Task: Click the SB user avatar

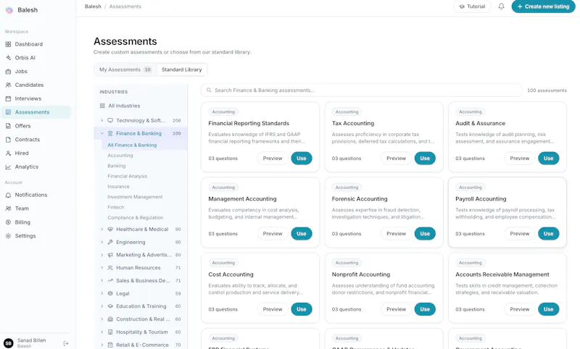Action: click(x=9, y=343)
